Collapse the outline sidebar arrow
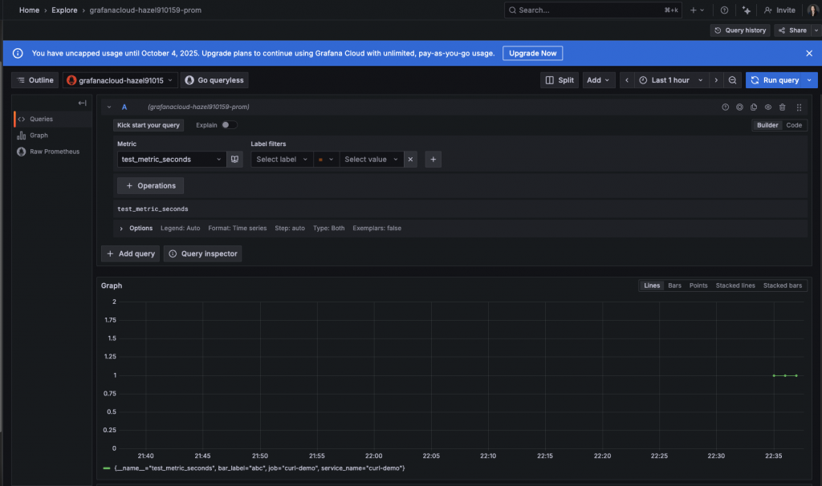822x486 pixels. 83,103
